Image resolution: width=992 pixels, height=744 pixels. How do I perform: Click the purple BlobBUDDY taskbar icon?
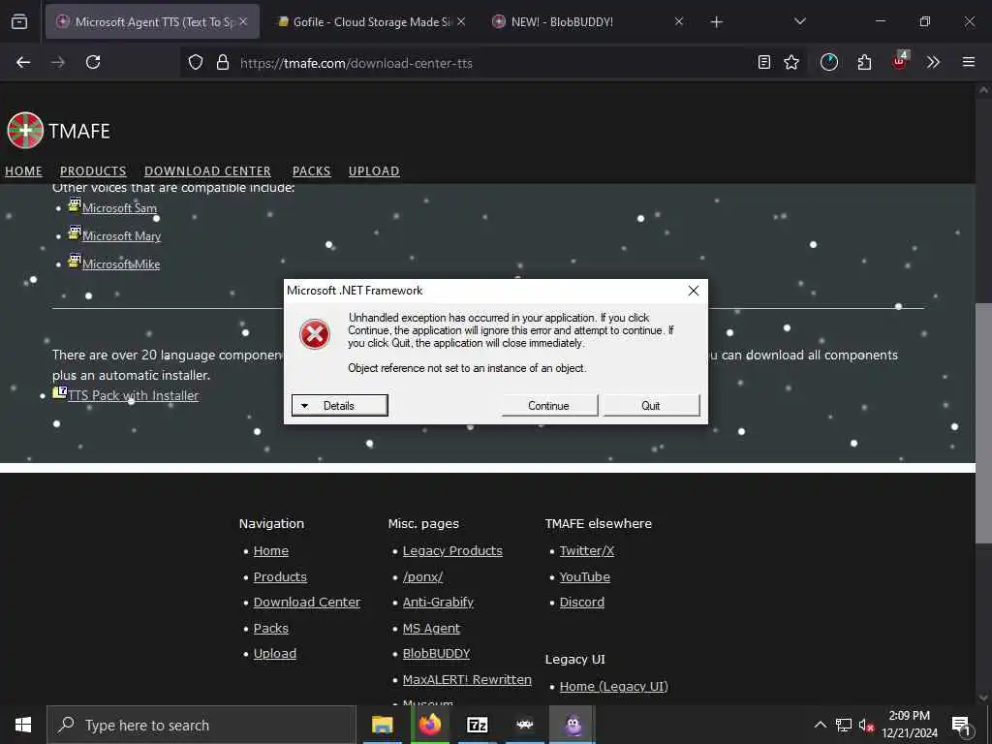click(x=573, y=725)
